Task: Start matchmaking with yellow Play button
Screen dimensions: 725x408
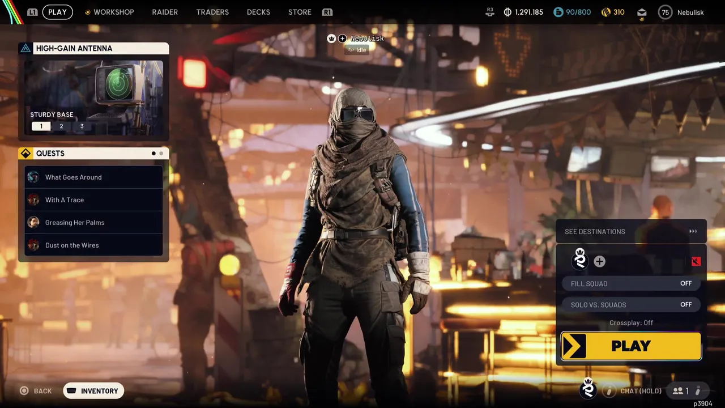Action: (x=631, y=346)
